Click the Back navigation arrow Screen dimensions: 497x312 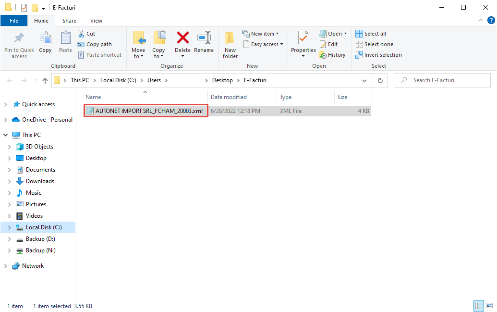click(10, 81)
